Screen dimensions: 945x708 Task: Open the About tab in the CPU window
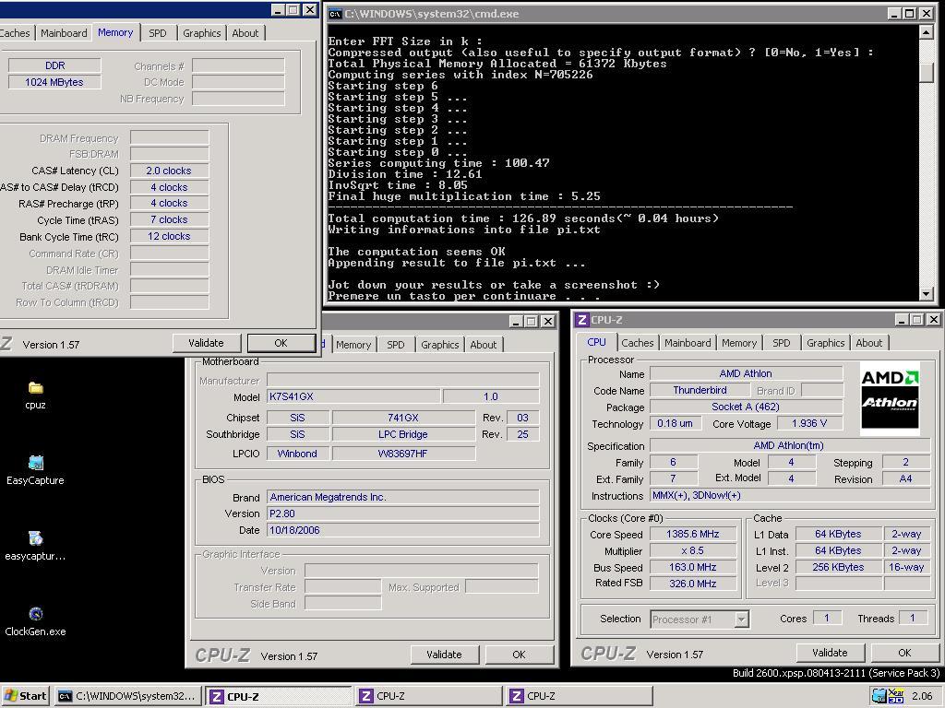point(868,343)
